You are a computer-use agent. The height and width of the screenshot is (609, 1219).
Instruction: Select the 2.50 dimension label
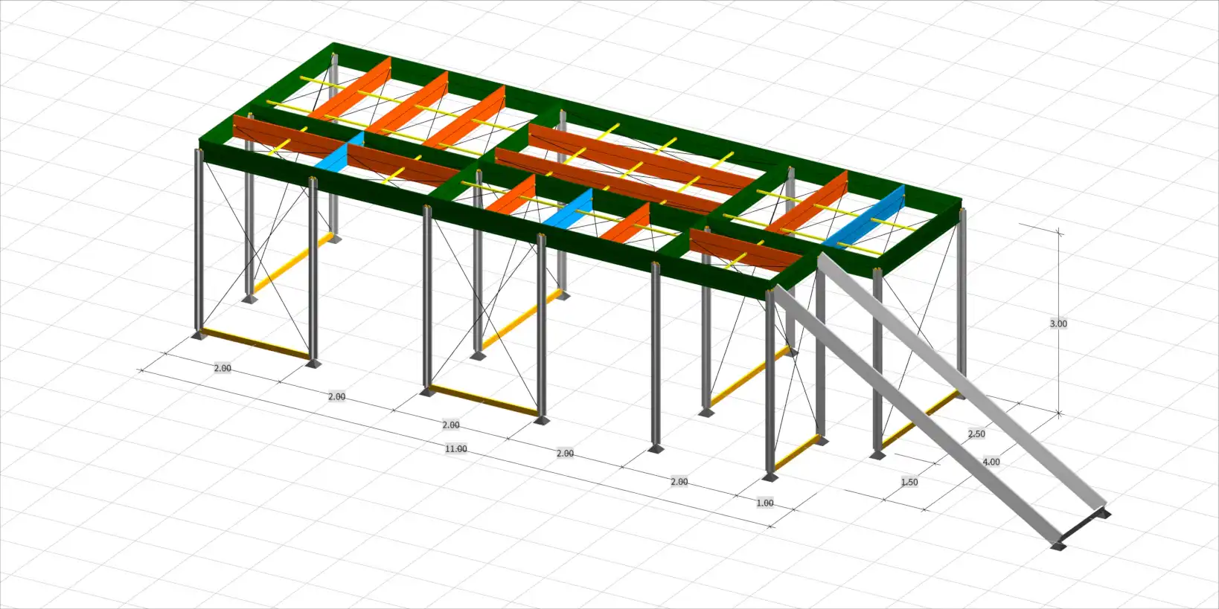coord(976,434)
